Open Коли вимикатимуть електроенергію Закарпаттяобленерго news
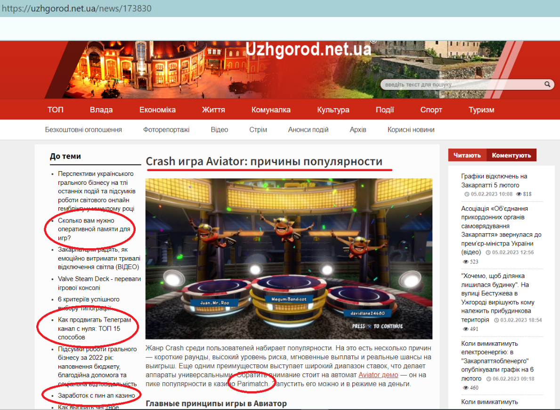 497,361
